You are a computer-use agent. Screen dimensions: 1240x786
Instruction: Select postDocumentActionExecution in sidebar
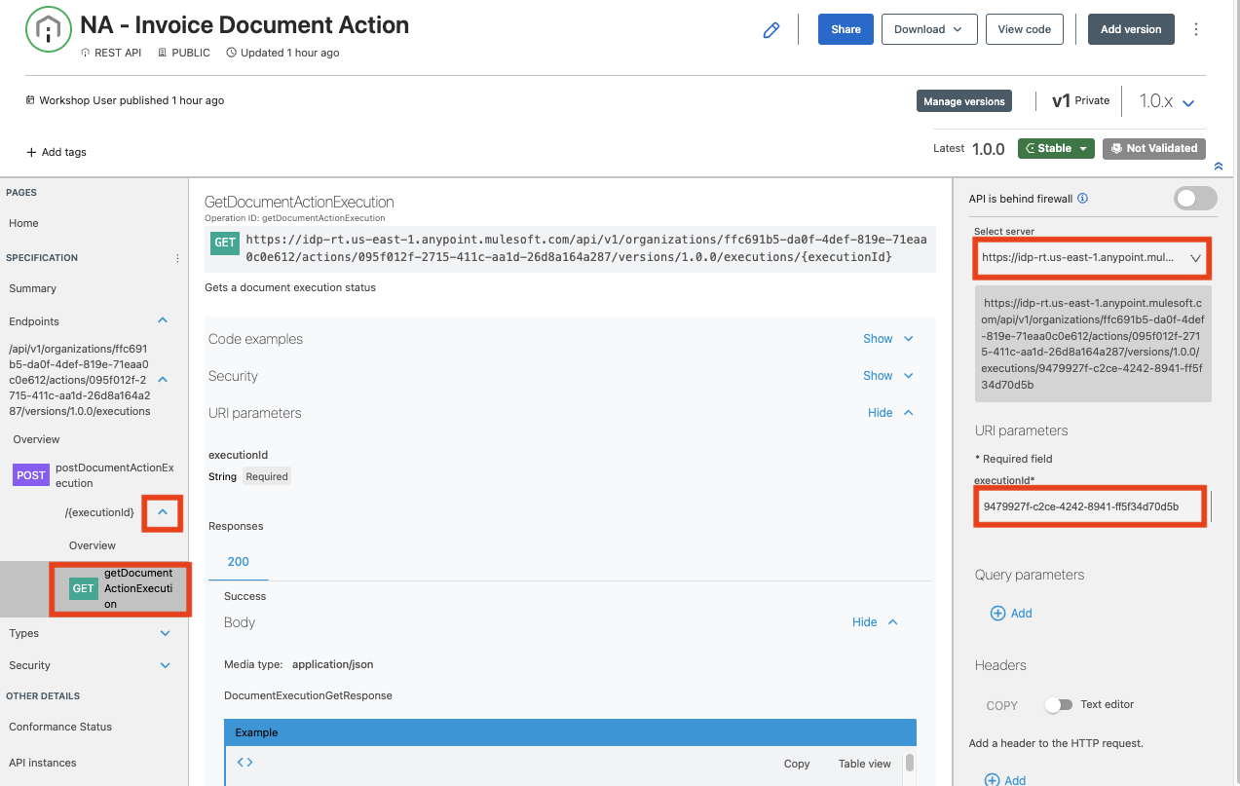click(x=115, y=475)
